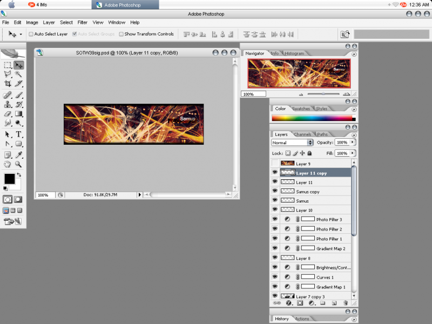The image size is (432, 324).
Task: Open the Layers panel options menu
Action: [354, 135]
